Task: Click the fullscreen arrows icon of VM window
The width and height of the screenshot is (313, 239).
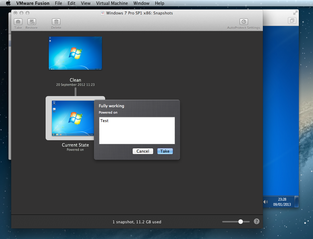Action: point(295,13)
